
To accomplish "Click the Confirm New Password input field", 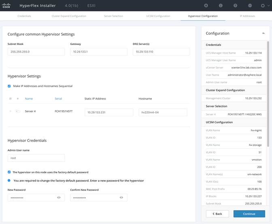I will (99, 198).
